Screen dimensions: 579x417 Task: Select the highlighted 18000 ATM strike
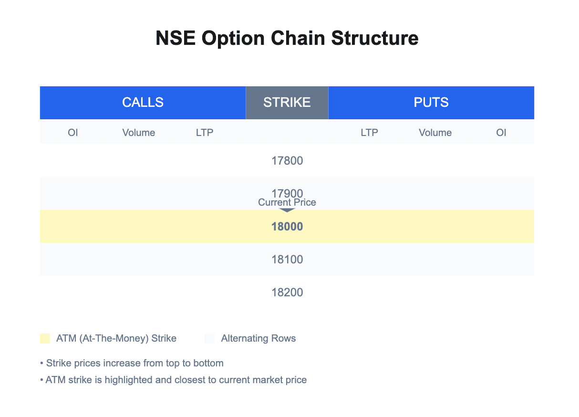[x=287, y=227]
